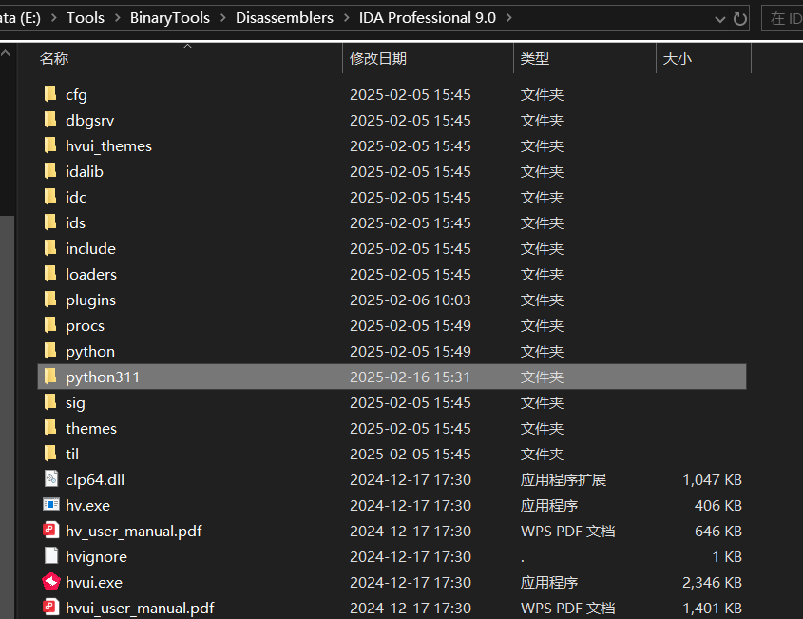Click the hvui_user_manual.pdf PDF icon
803x619 pixels.
point(50,608)
